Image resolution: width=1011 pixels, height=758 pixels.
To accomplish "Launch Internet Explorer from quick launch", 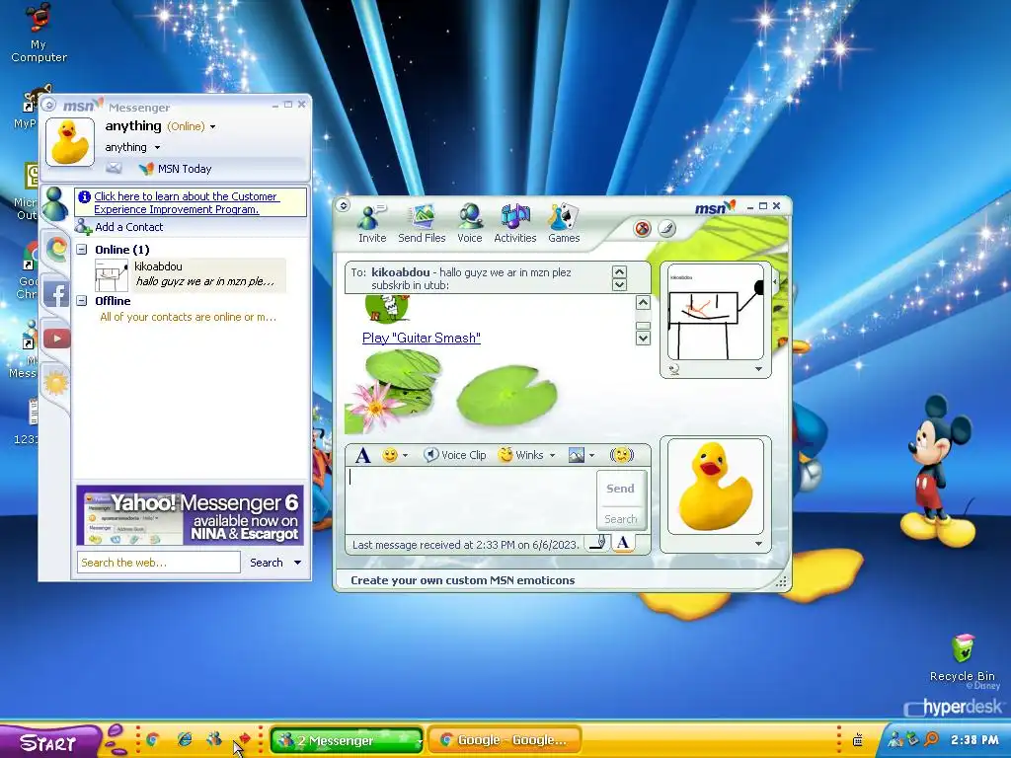I will tap(185, 740).
